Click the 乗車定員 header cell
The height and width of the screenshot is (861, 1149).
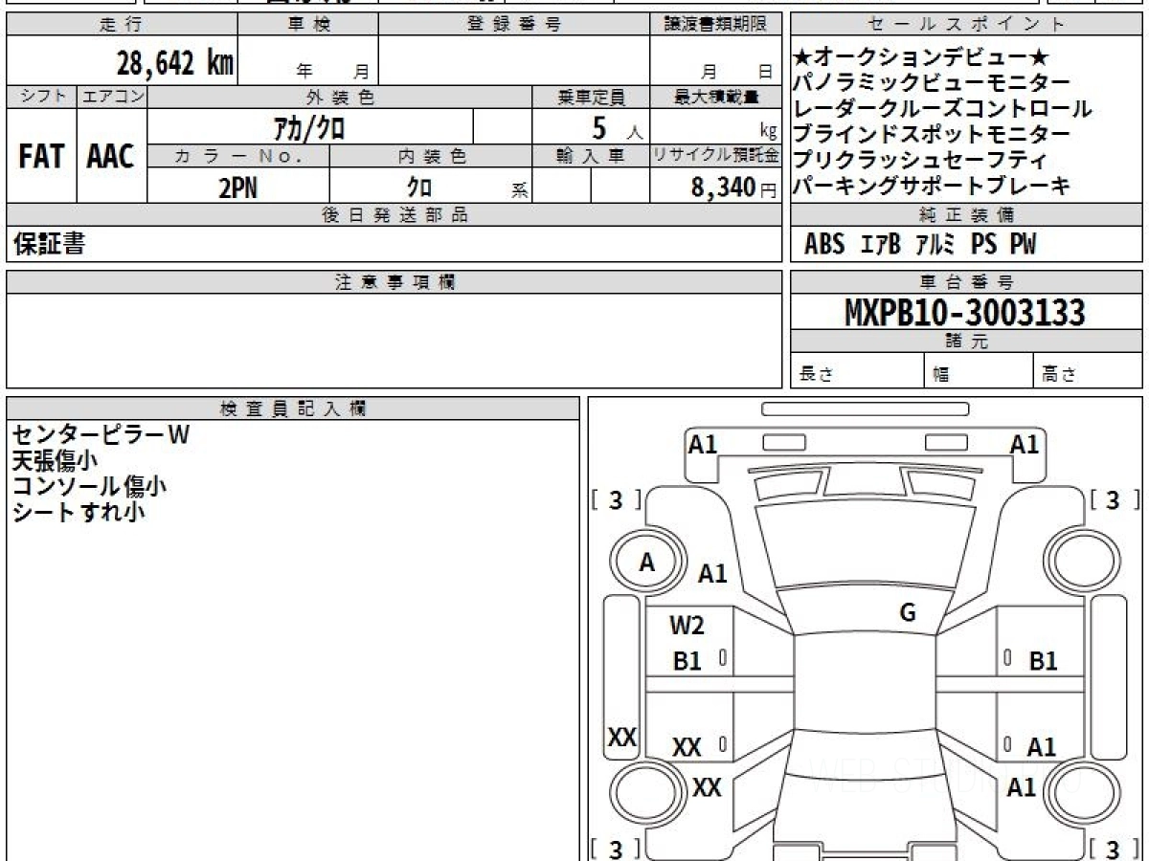591,97
